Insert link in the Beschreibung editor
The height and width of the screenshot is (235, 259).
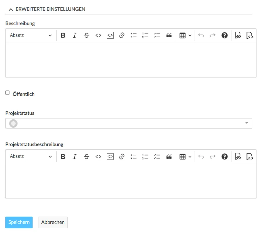click(122, 35)
